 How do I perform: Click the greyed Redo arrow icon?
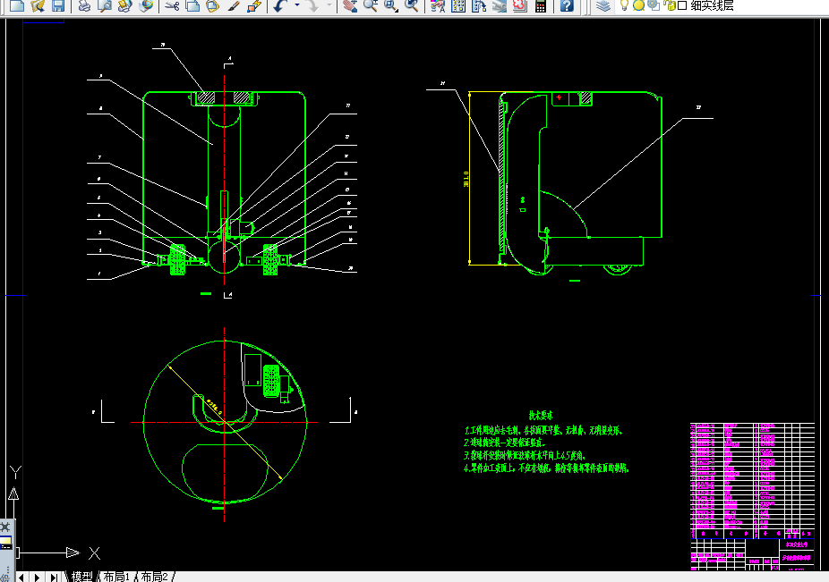click(x=313, y=5)
